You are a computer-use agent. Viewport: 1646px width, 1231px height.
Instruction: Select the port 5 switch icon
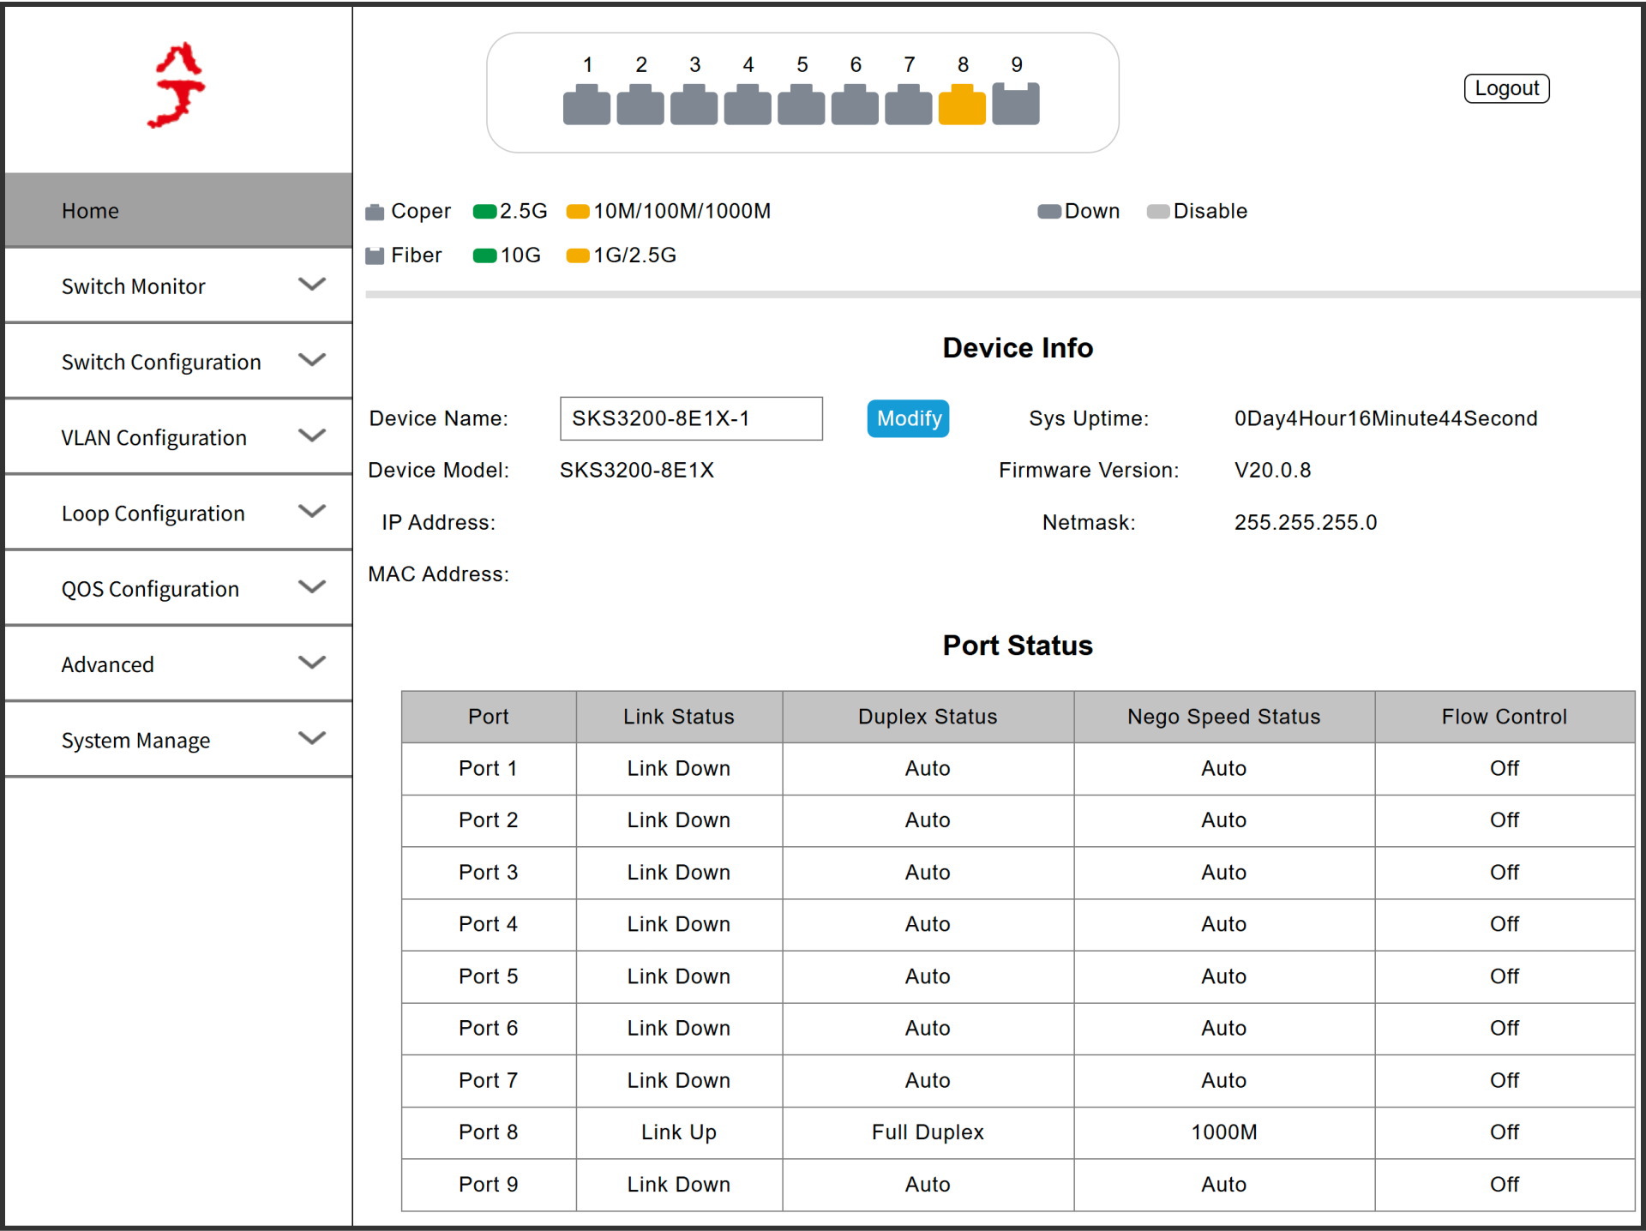(801, 105)
